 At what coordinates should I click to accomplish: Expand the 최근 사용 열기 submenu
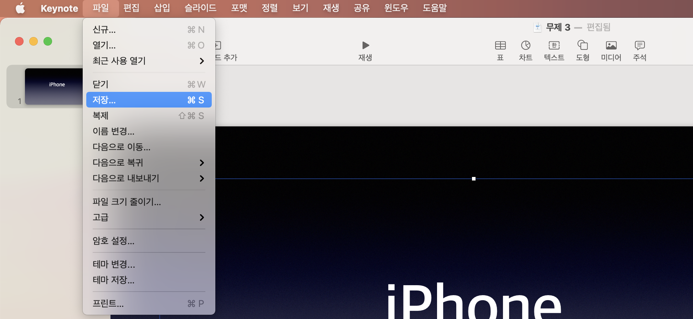pyautogui.click(x=149, y=61)
